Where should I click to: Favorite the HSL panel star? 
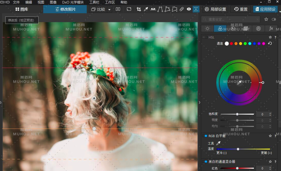point(270,37)
